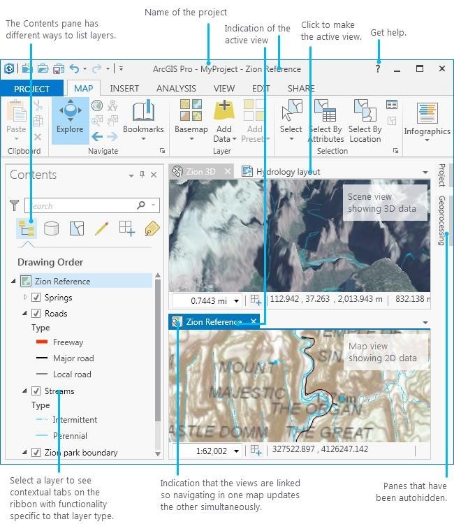Viewport: 454px width, 524px height.
Task: Activate the Zion 3D view tab
Action: pyautogui.click(x=200, y=172)
